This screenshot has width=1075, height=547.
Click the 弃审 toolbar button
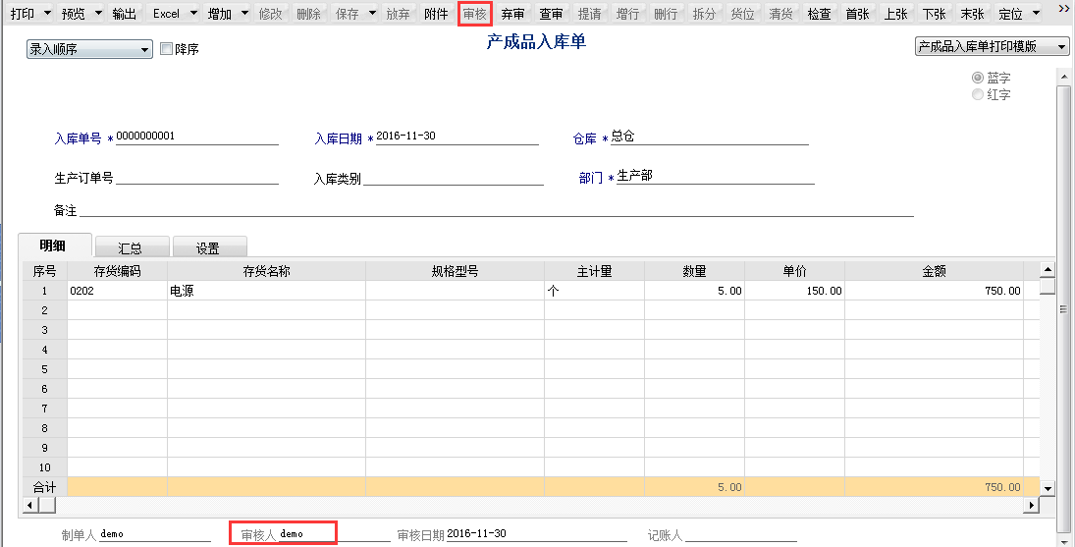pos(512,14)
